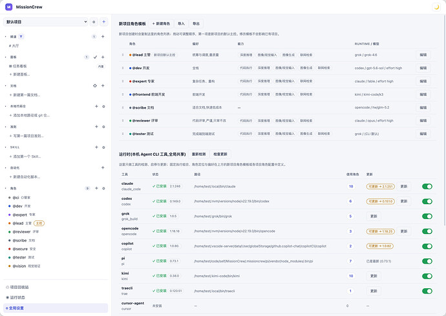Click the filter icon next to 频道
This screenshot has height=316, width=446.
[x=21, y=37]
